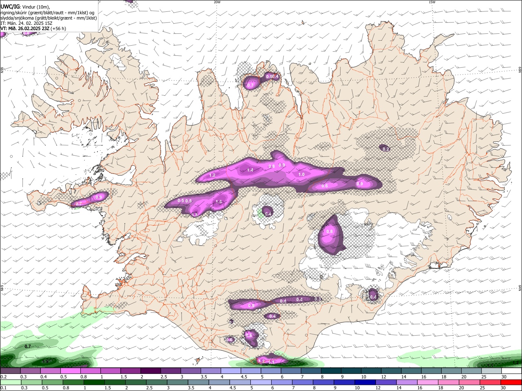Click the black '0.7' value in the green rain area
The width and height of the screenshot is (522, 391).
coord(28,346)
